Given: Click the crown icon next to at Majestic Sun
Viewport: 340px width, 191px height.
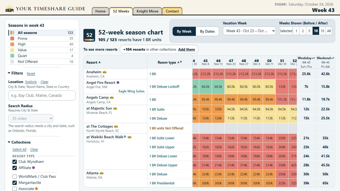Looking at the screenshot, I should point(115,108).
